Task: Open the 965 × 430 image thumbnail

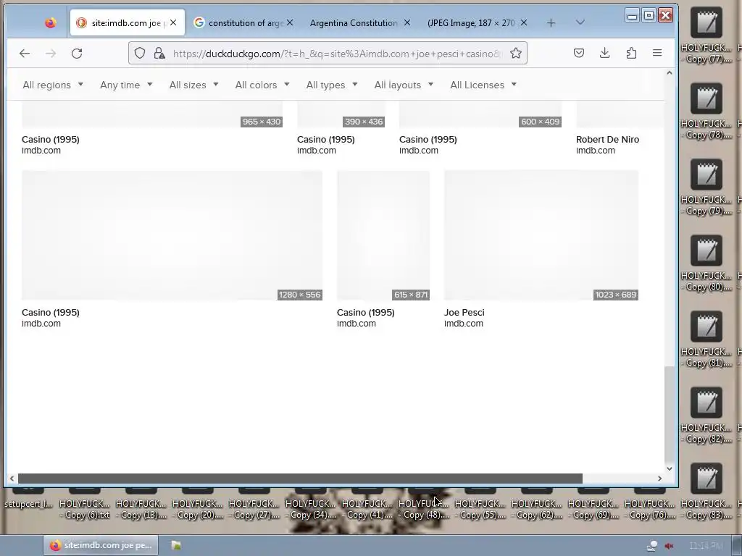Action: tap(152, 114)
